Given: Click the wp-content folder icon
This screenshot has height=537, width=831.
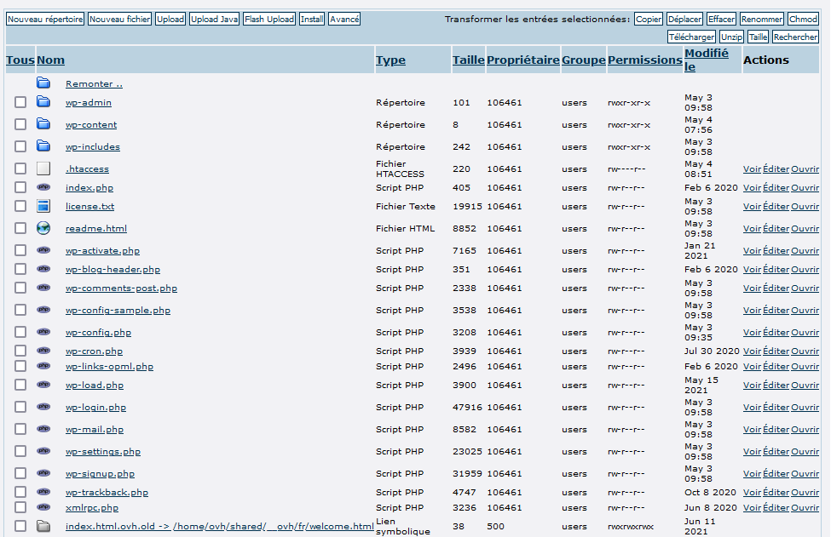Looking at the screenshot, I should coord(43,124).
